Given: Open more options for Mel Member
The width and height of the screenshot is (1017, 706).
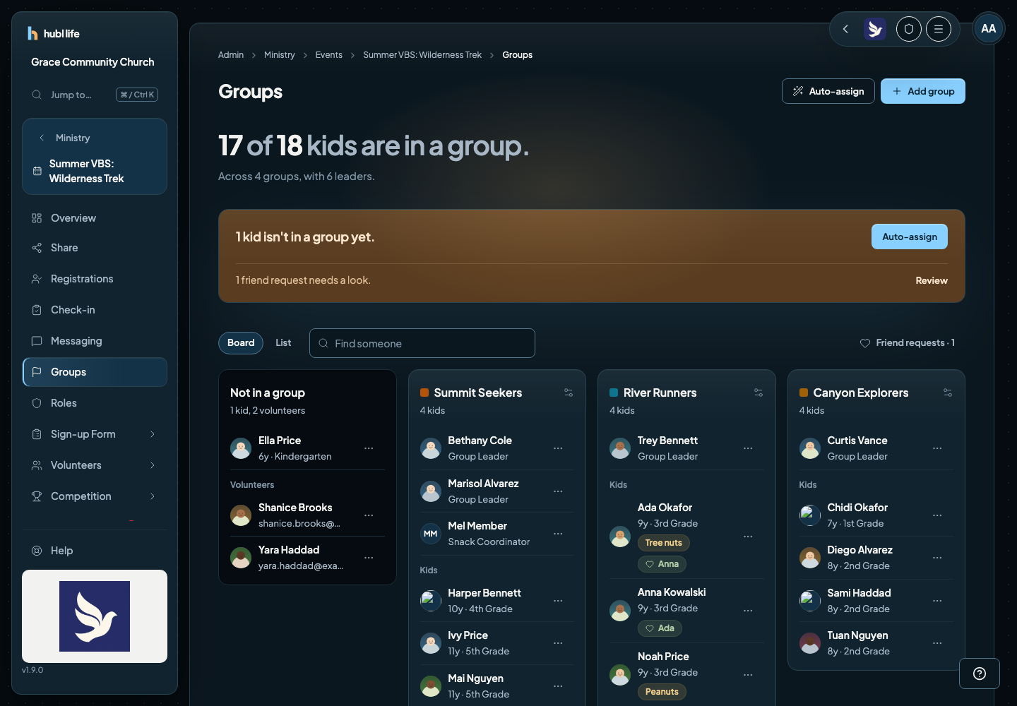Looking at the screenshot, I should click(x=558, y=534).
